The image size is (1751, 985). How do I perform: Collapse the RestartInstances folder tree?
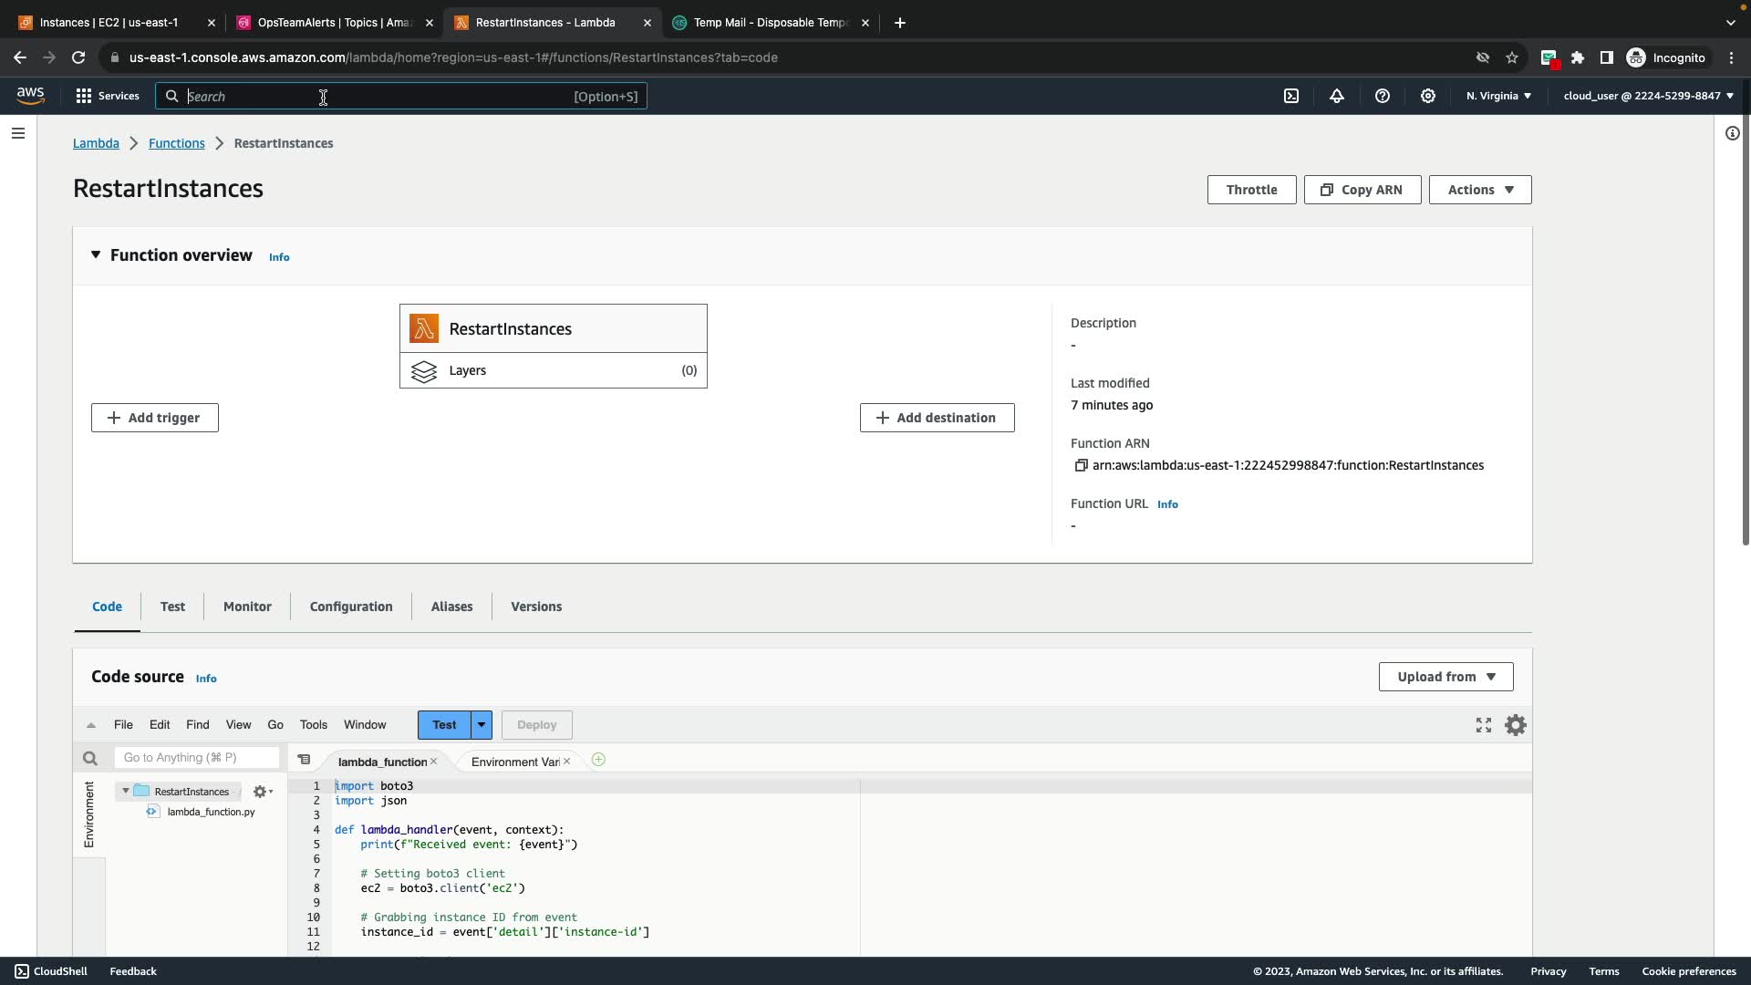click(x=126, y=792)
